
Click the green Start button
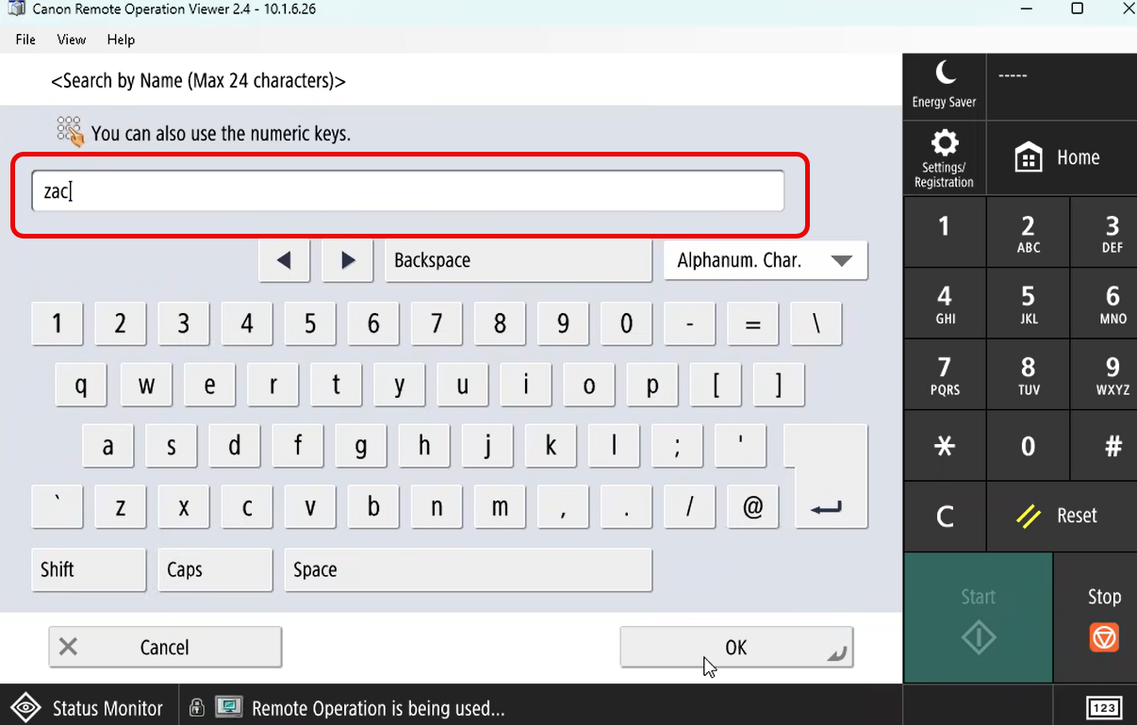978,618
